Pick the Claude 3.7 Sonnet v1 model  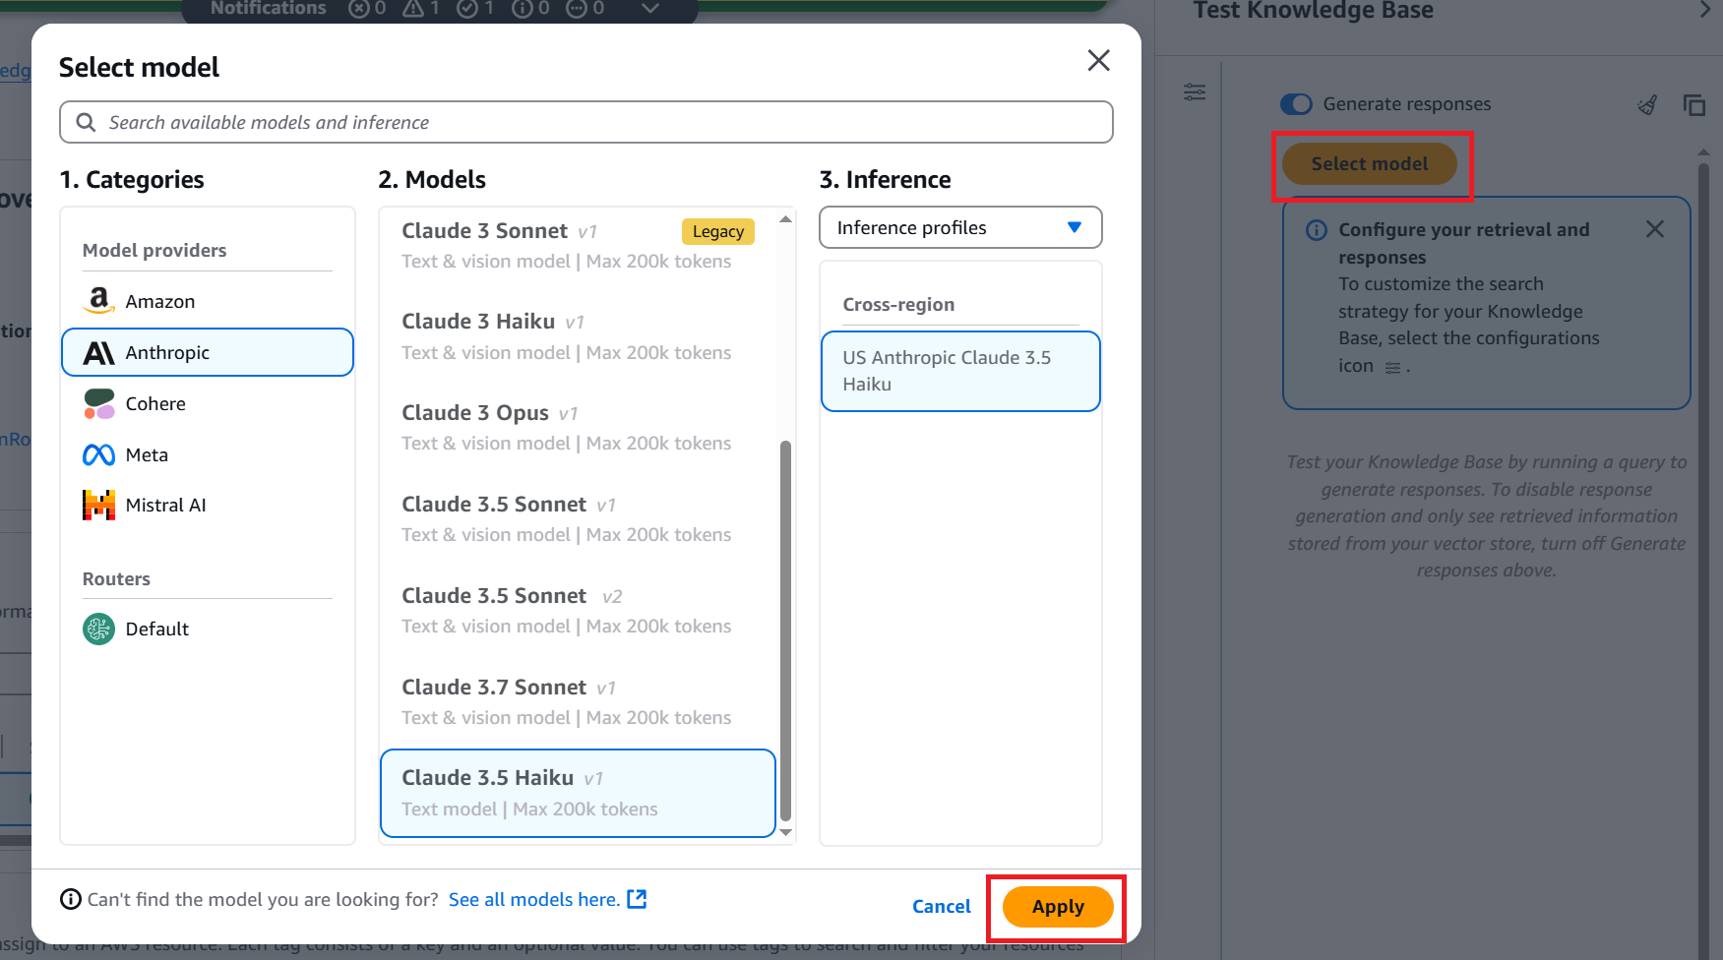[578, 701]
